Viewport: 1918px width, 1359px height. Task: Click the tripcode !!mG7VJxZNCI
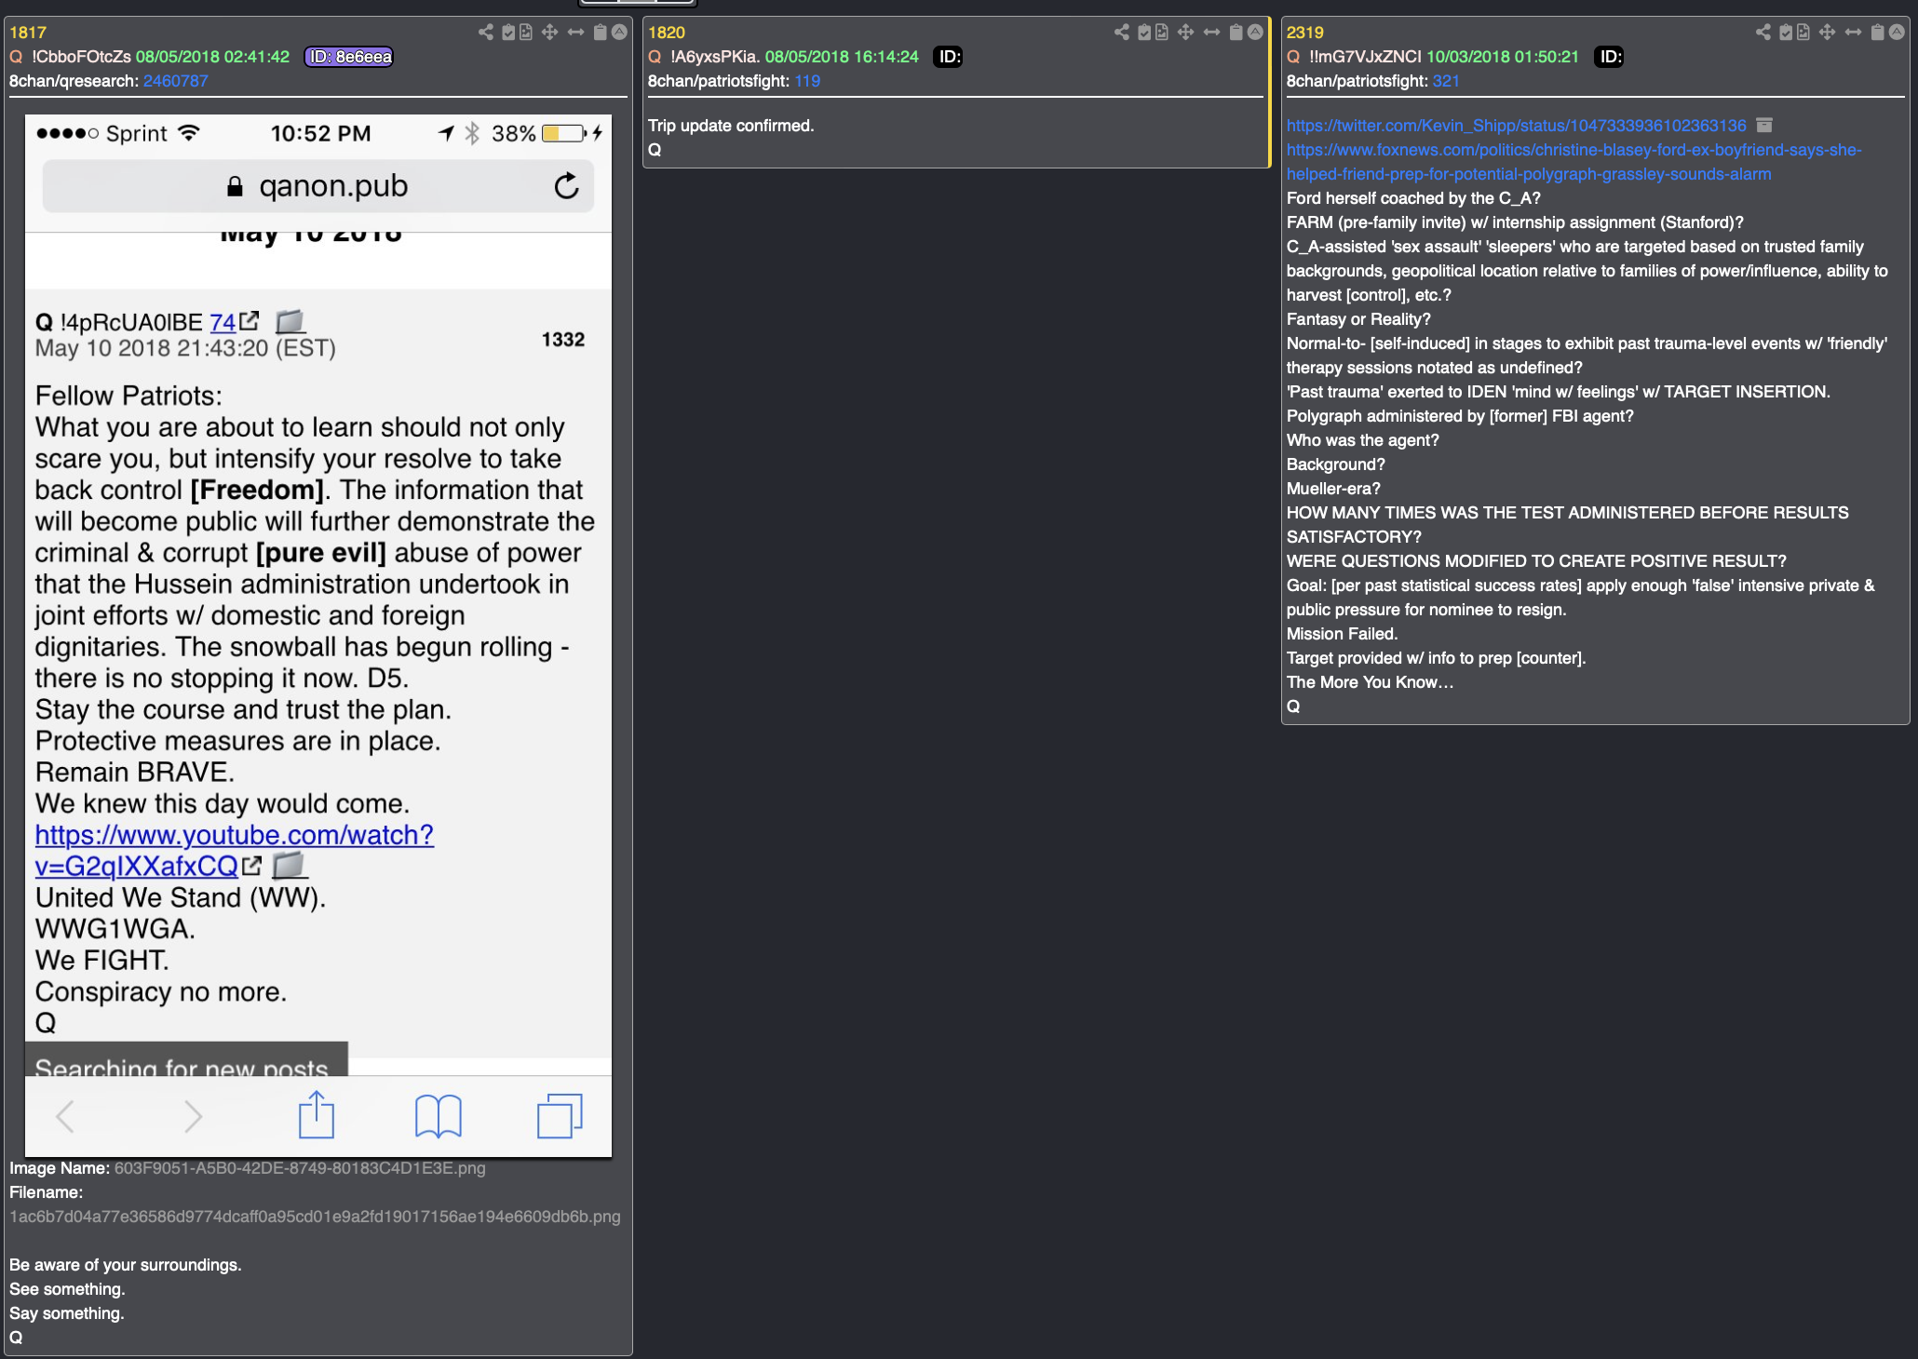pyautogui.click(x=1366, y=57)
